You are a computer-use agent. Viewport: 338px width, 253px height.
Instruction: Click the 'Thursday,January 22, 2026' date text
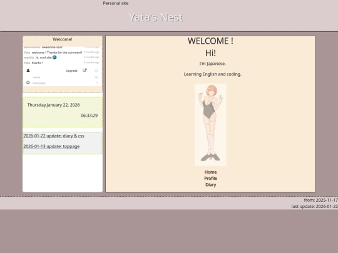pos(53,105)
